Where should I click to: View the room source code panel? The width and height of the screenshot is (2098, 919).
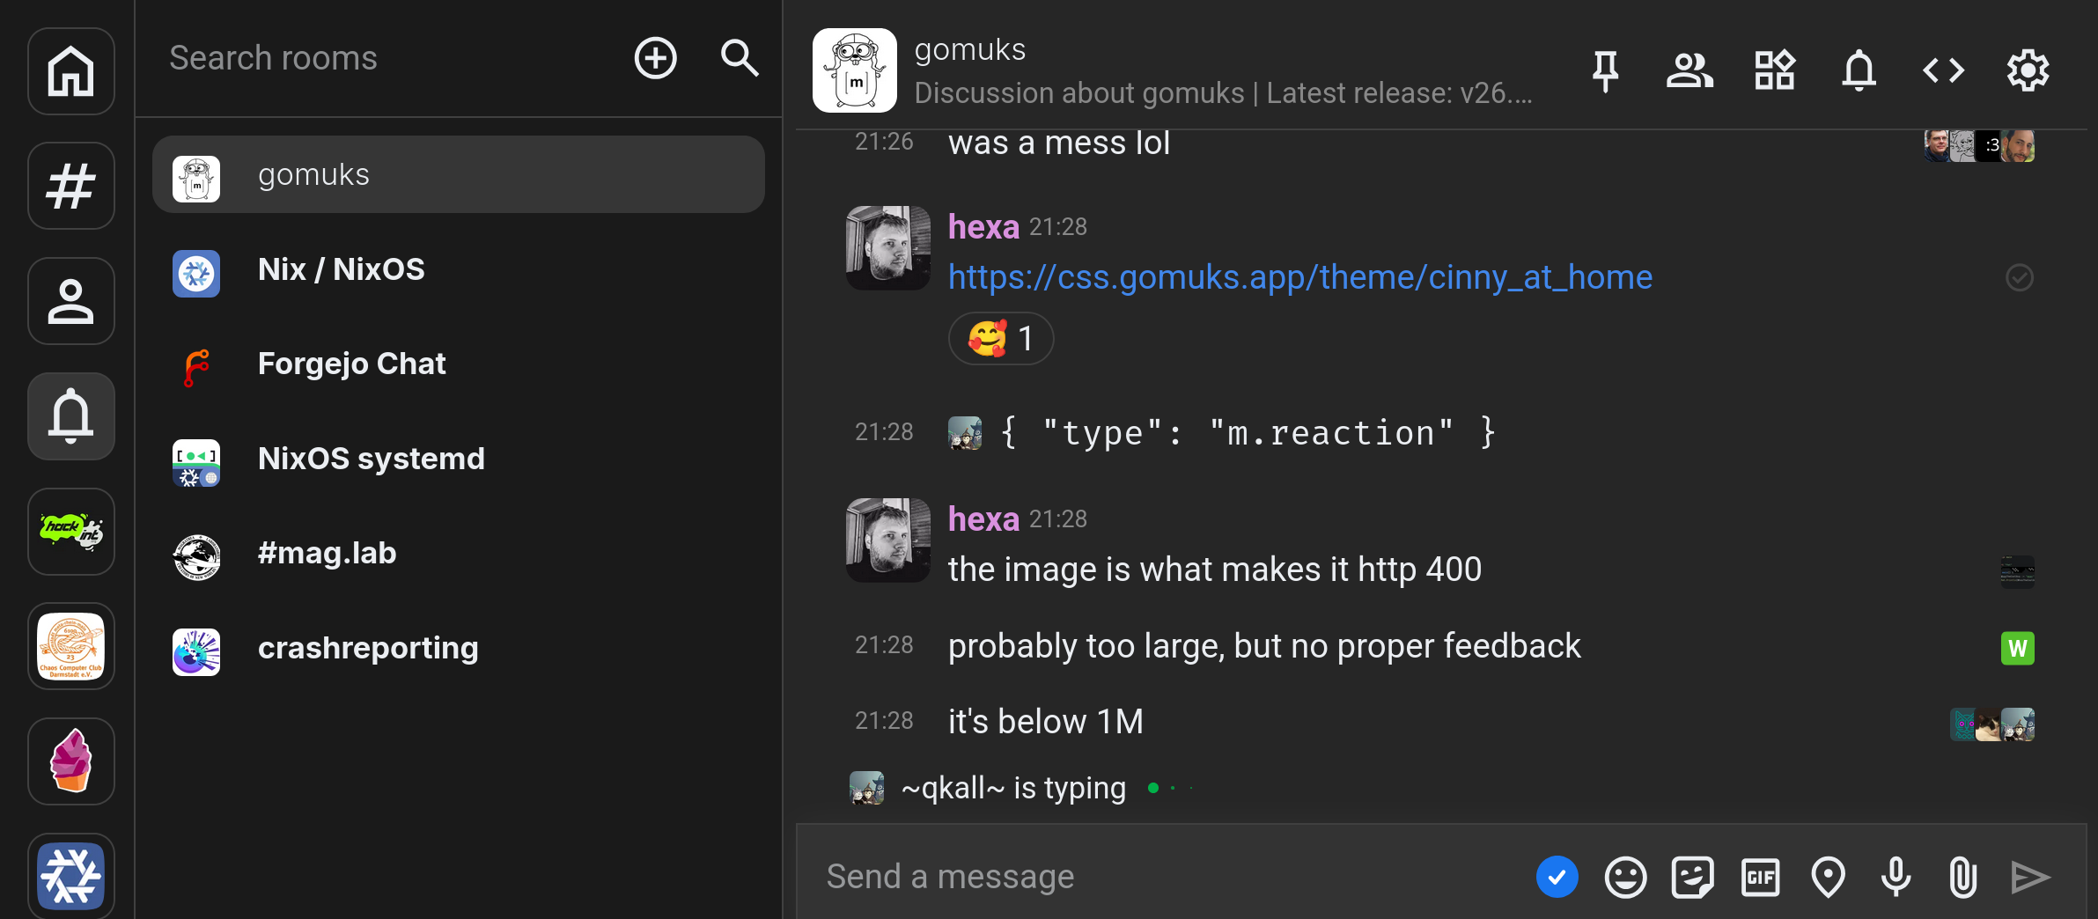coord(1943,71)
